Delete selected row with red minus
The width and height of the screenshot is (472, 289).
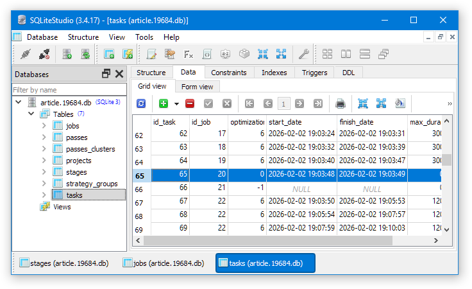tap(190, 103)
